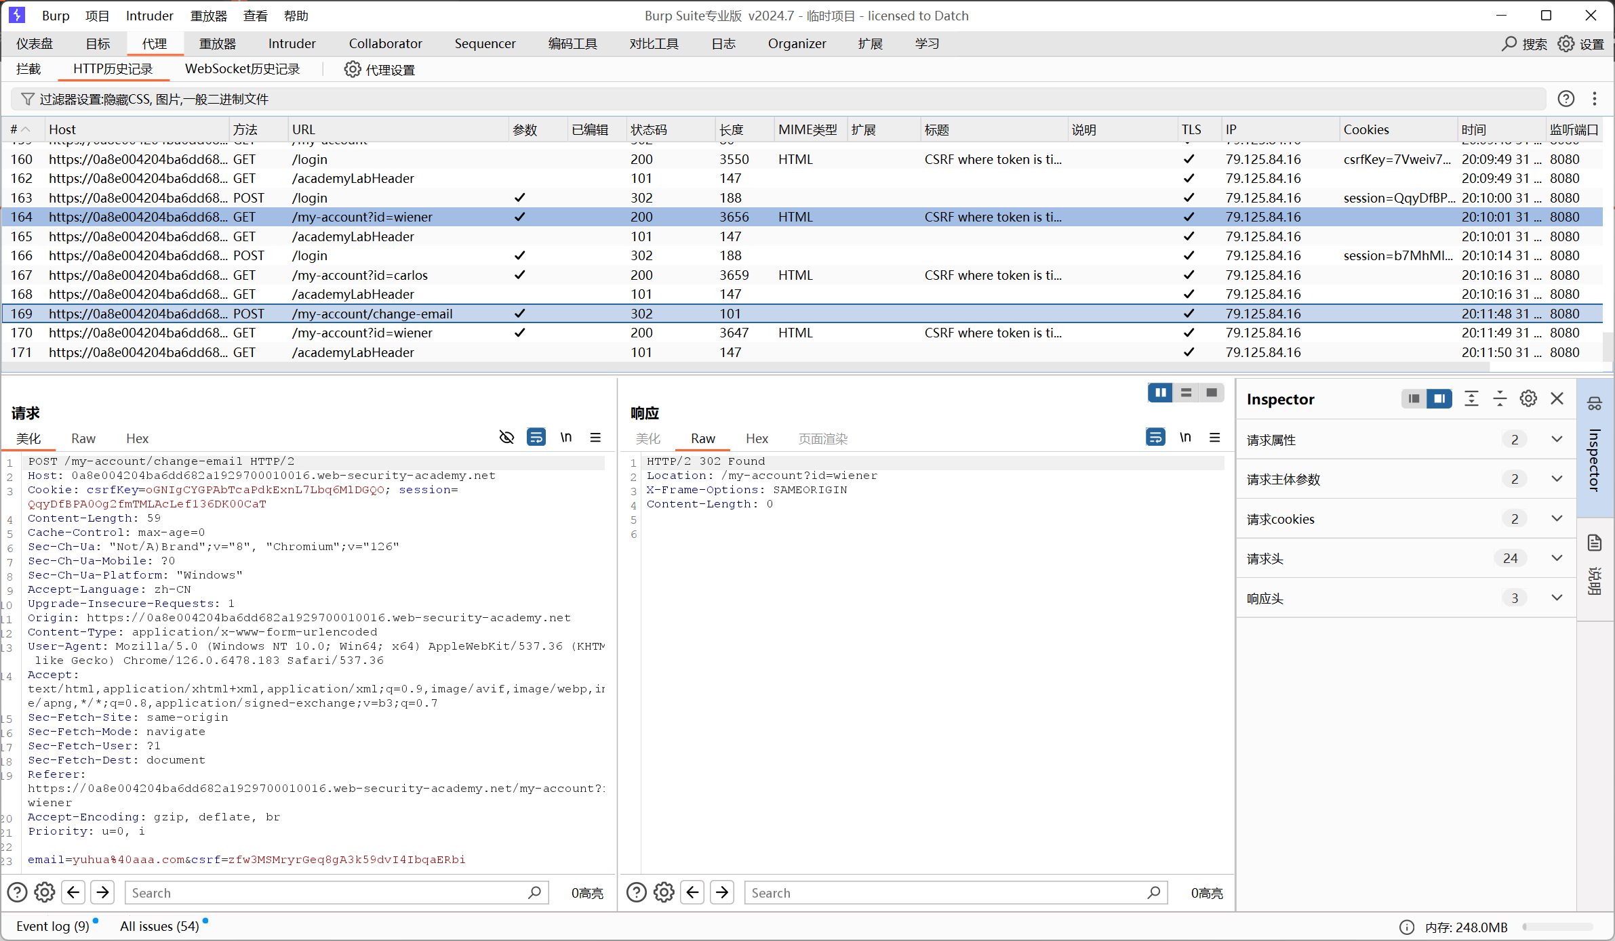This screenshot has height=941, width=1615.
Task: Toggle hide non-printable characters eye icon in request
Action: point(506,437)
